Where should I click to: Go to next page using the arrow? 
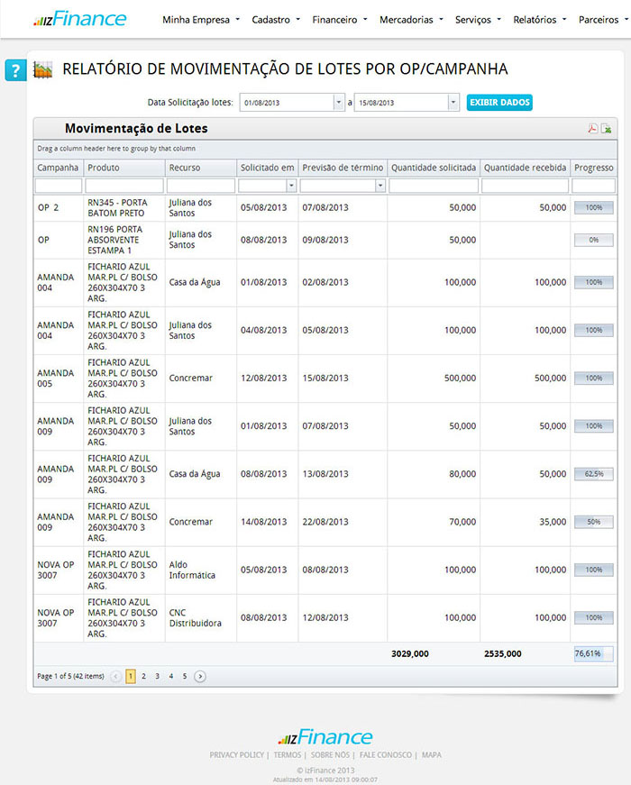[x=200, y=676]
